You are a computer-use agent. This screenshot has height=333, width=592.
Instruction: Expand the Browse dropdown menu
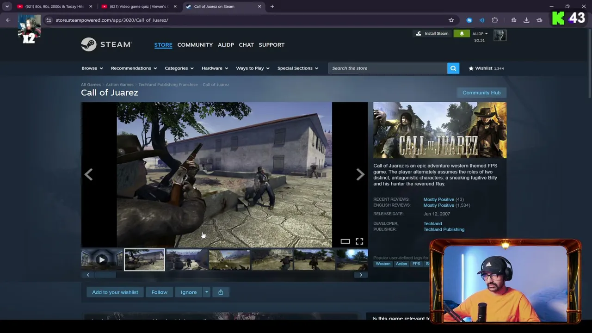[92, 68]
